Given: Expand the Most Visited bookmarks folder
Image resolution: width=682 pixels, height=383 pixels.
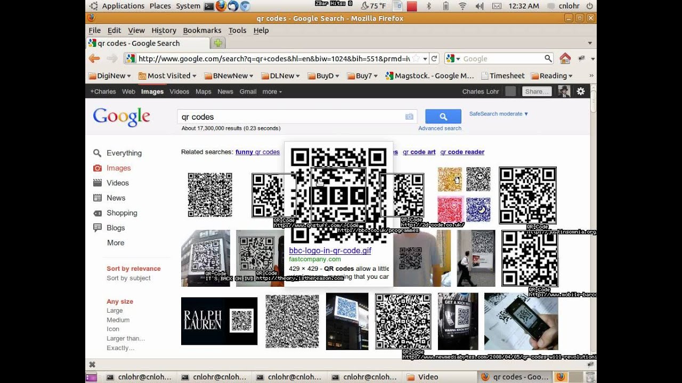Looking at the screenshot, I should pos(167,76).
